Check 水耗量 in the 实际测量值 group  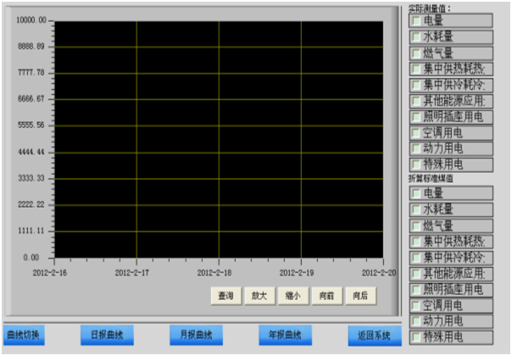click(415, 36)
